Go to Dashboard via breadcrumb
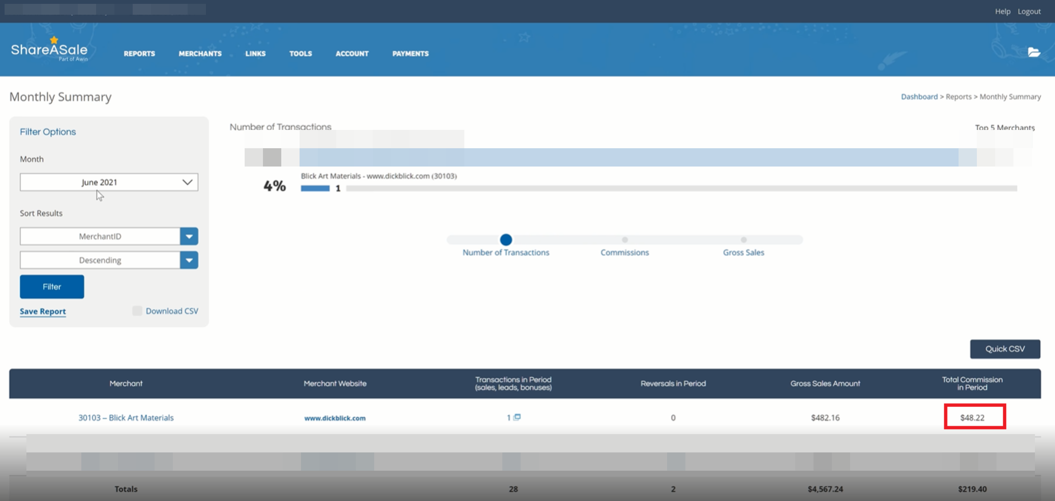The height and width of the screenshot is (501, 1055). [919, 97]
